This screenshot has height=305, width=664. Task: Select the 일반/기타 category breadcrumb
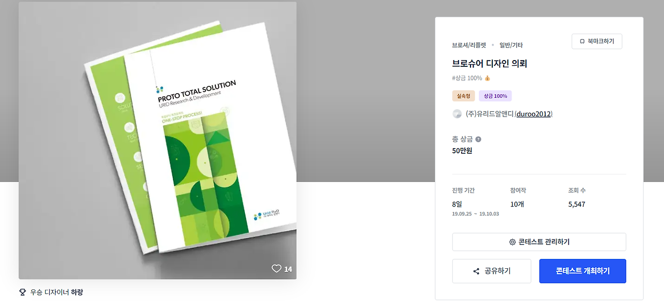point(511,45)
